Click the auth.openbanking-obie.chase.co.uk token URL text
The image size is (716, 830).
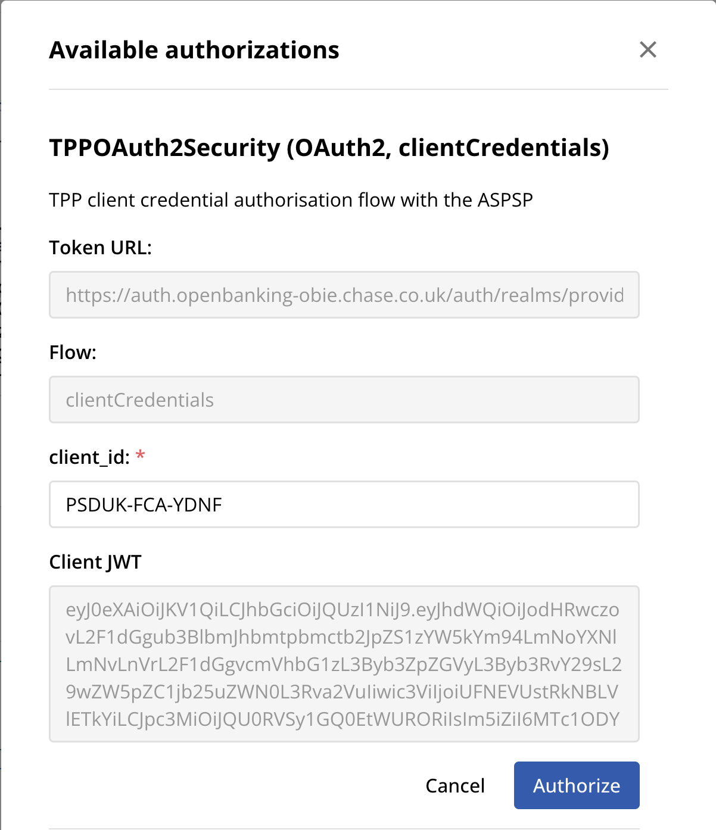345,295
